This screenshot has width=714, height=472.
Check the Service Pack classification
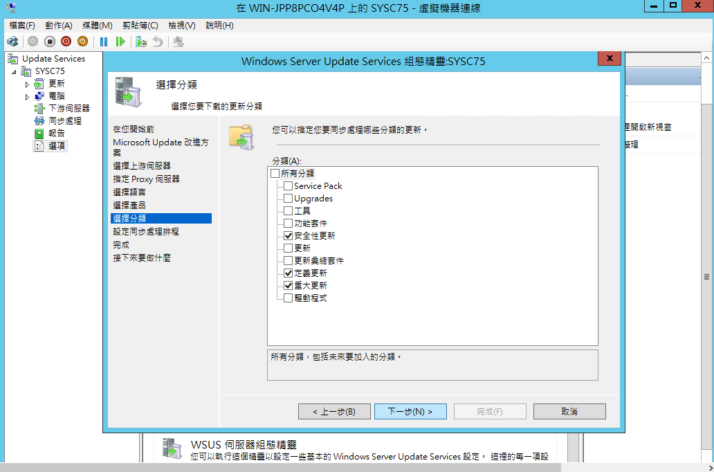click(288, 186)
